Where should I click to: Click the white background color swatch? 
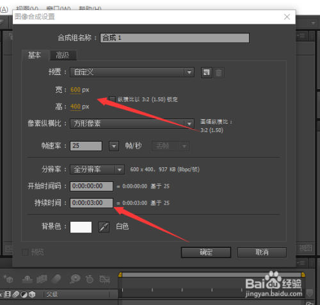click(x=81, y=227)
